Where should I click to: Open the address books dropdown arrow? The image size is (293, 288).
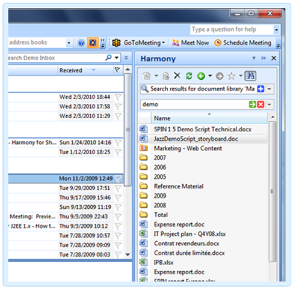69,43
